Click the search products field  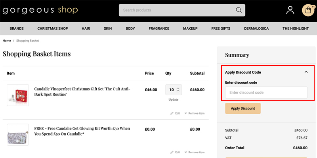(x=182, y=10)
